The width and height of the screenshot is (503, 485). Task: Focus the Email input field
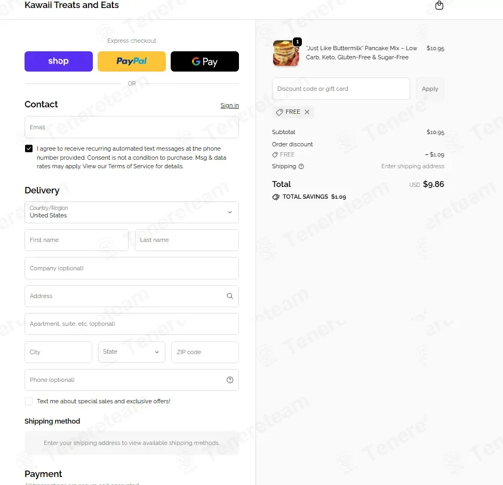[x=132, y=127]
